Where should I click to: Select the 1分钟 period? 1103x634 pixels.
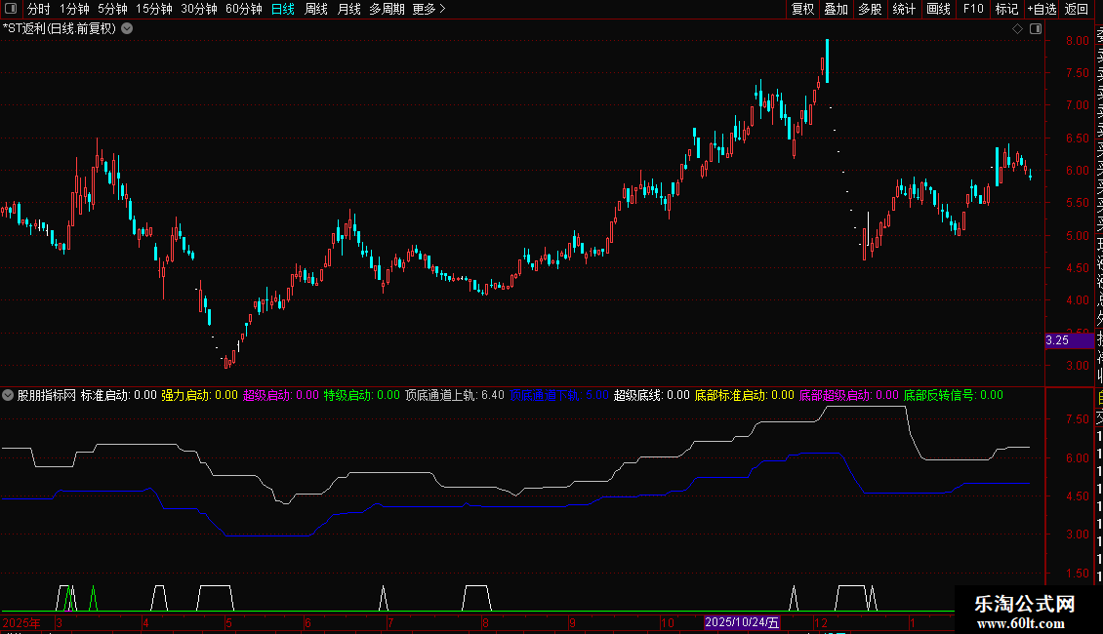(74, 9)
